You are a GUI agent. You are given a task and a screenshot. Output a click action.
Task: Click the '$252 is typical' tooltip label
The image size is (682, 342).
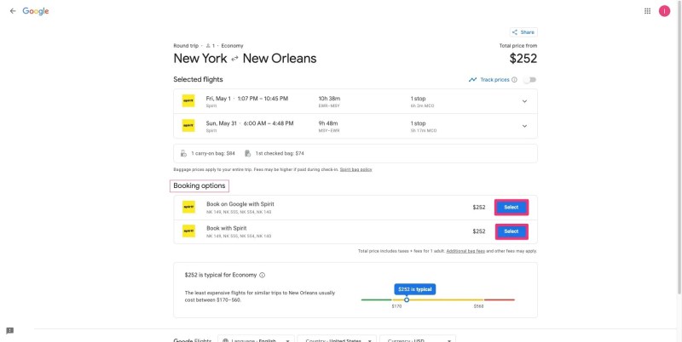point(415,289)
